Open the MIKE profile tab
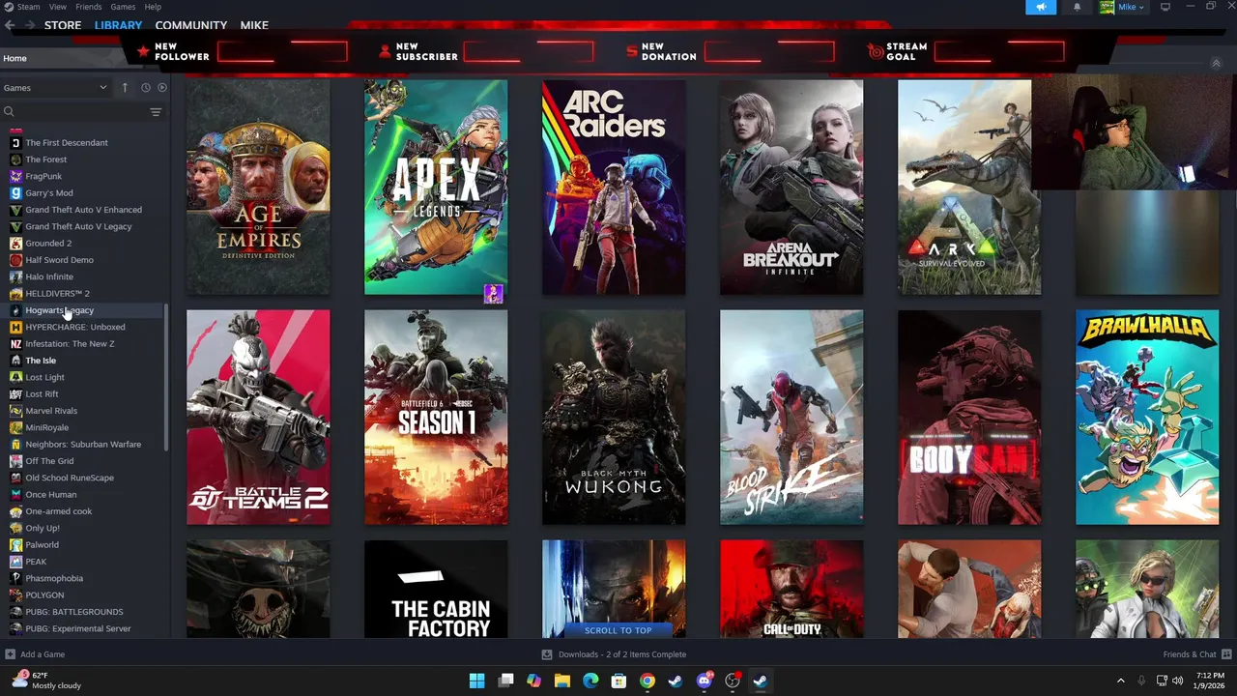This screenshot has width=1237, height=696. (254, 25)
